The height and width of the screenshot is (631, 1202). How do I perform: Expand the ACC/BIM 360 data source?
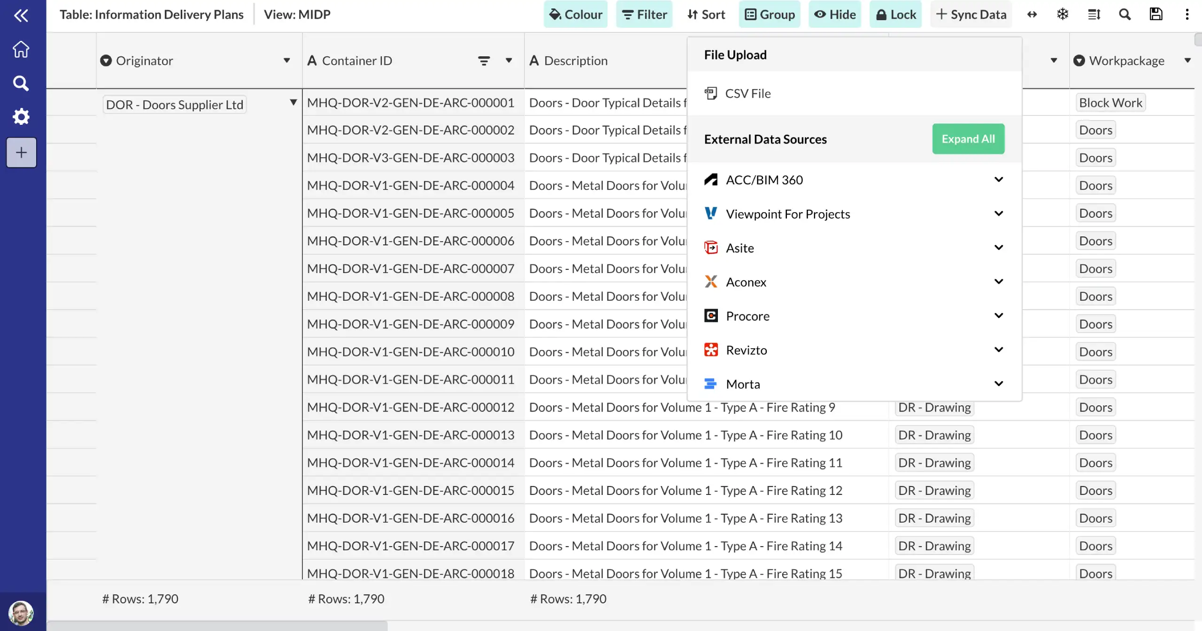999,179
